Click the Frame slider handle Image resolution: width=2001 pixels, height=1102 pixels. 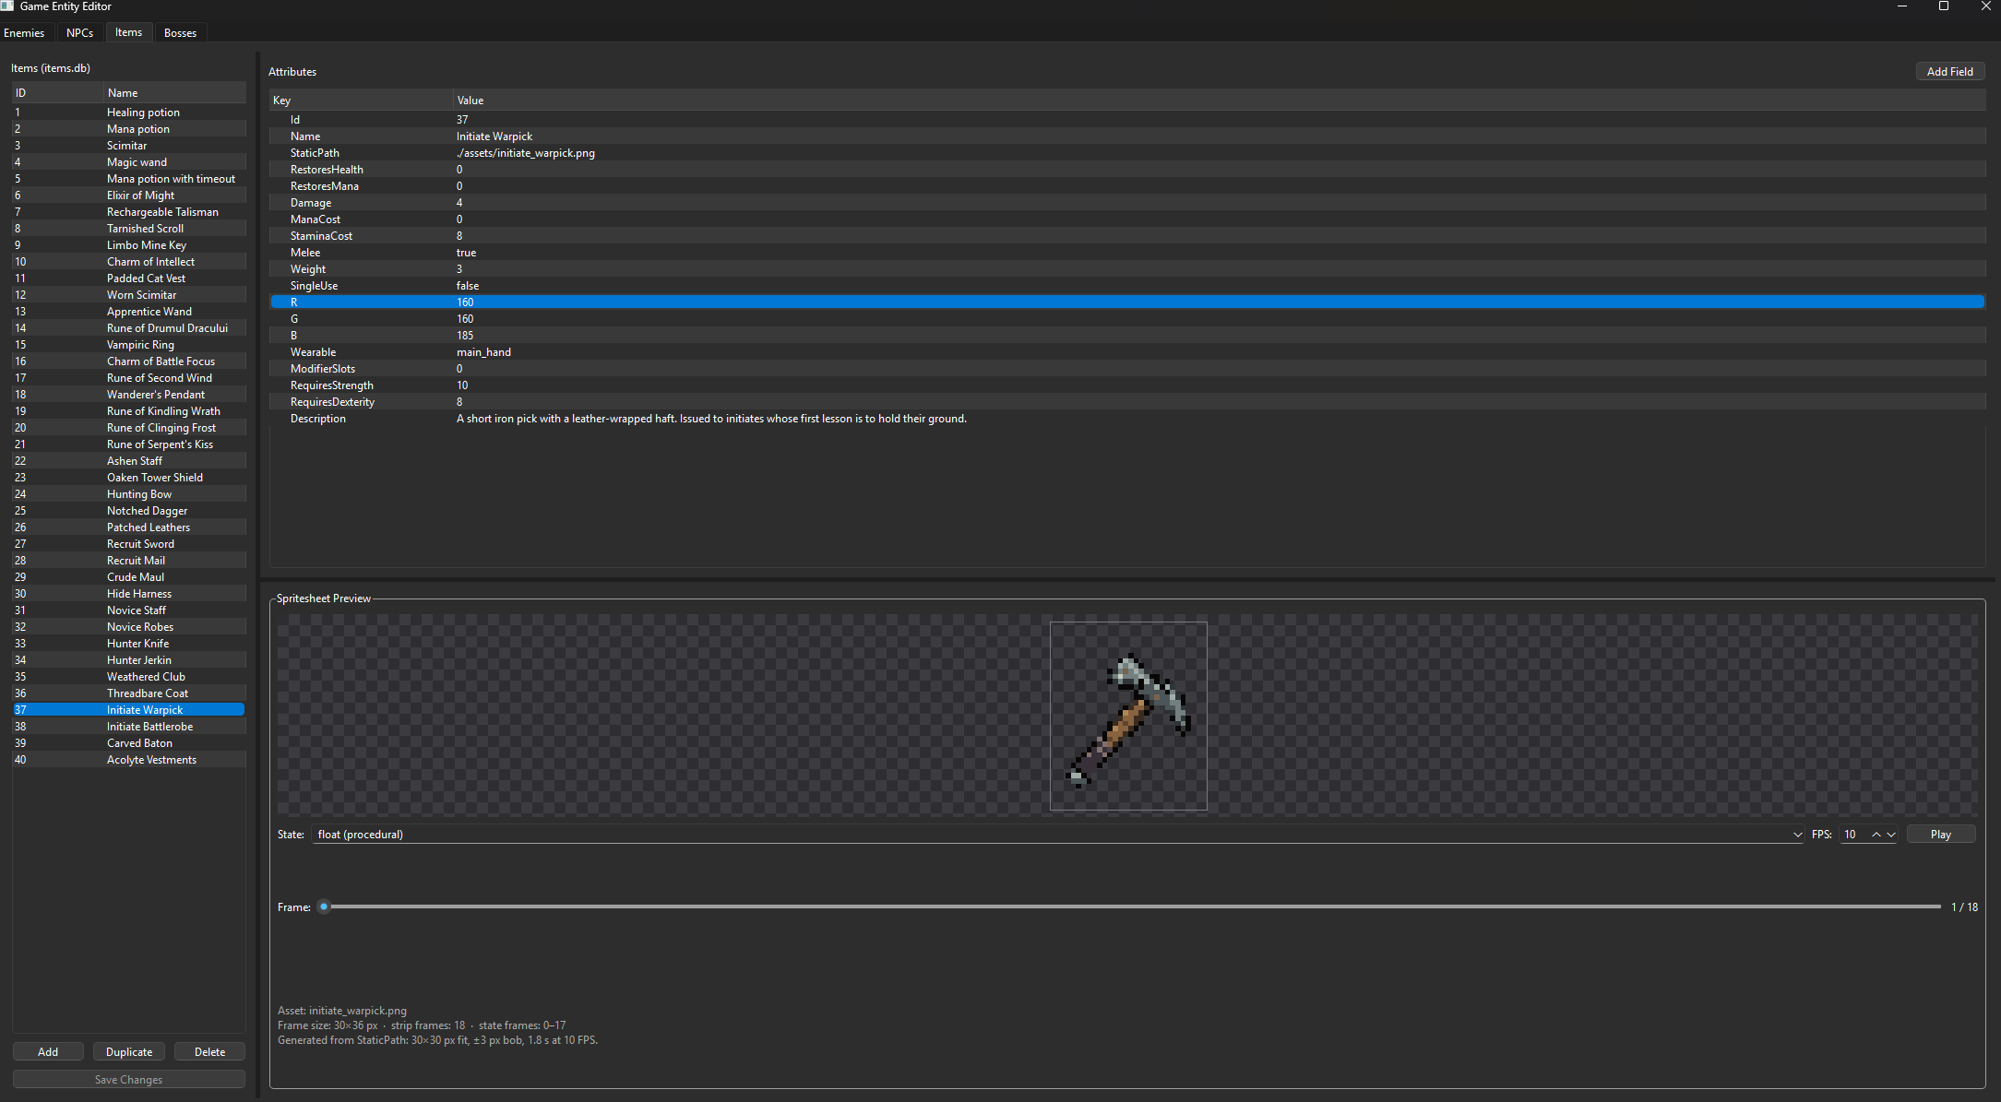(324, 906)
